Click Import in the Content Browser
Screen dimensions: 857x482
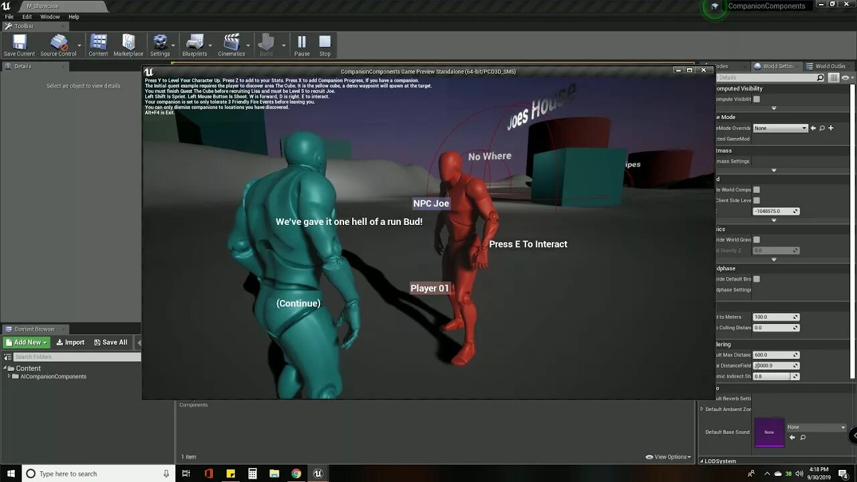point(70,342)
